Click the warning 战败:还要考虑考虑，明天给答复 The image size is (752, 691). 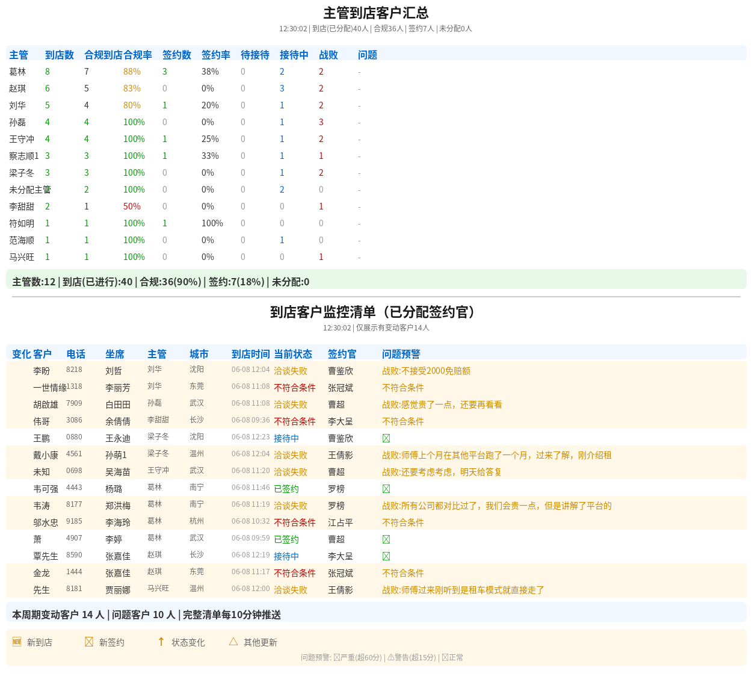pyautogui.click(x=442, y=473)
